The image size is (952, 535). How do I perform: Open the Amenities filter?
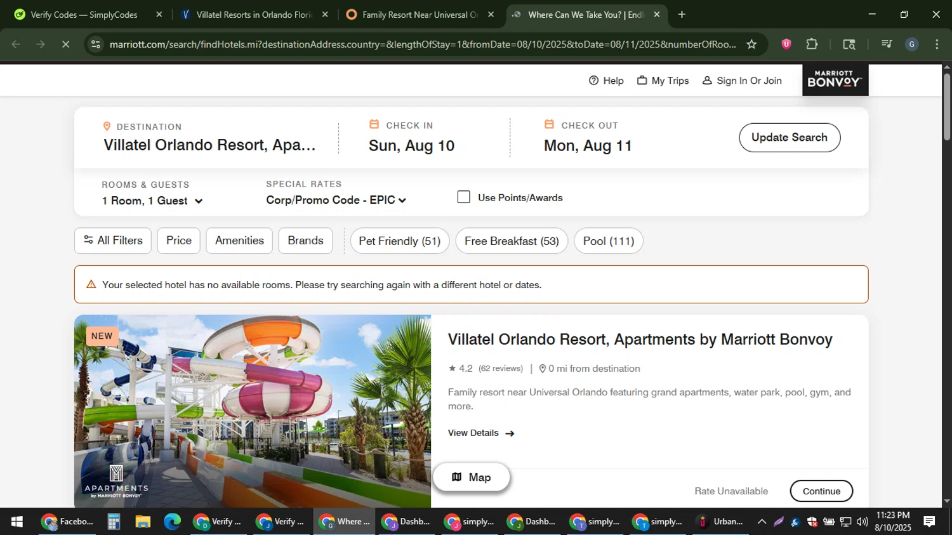coord(239,241)
